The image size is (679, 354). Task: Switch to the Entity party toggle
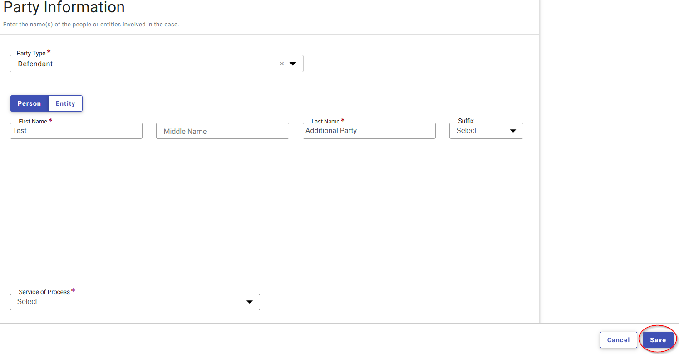click(65, 103)
